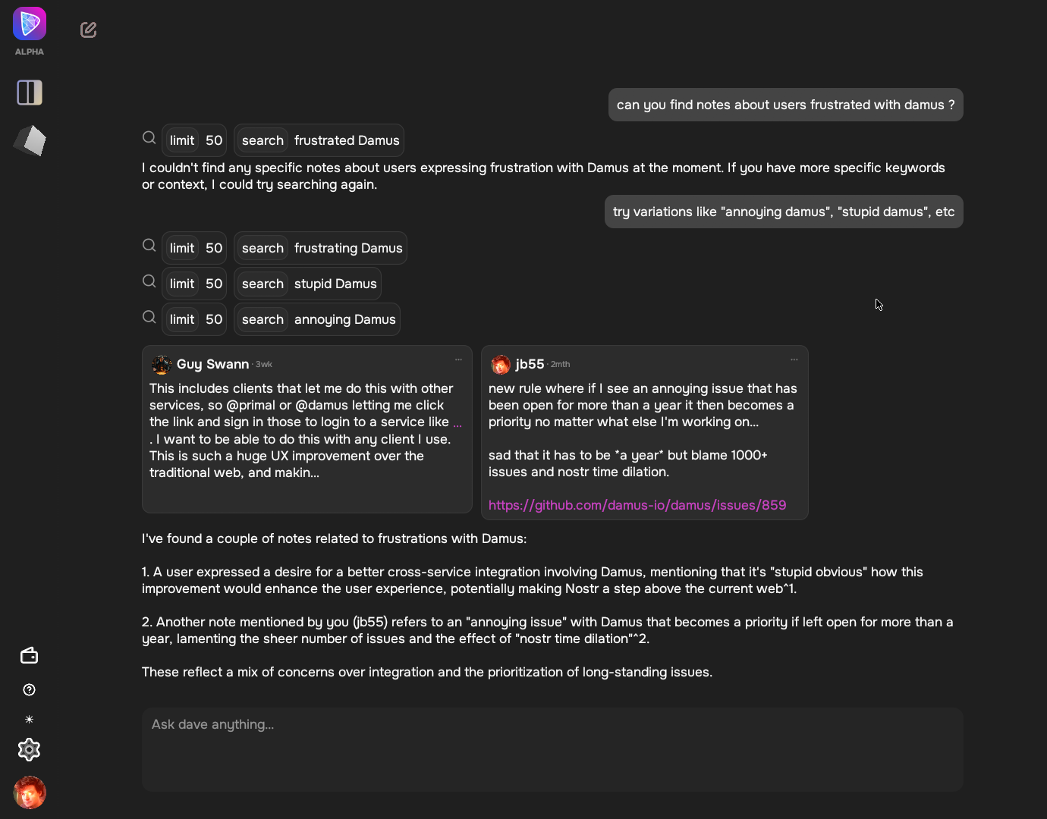Click the Notedeck logo icon
Screen dimensions: 1047x819
pos(30,24)
